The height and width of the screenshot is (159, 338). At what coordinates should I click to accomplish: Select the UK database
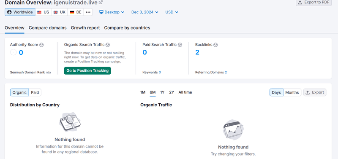coord(60,12)
